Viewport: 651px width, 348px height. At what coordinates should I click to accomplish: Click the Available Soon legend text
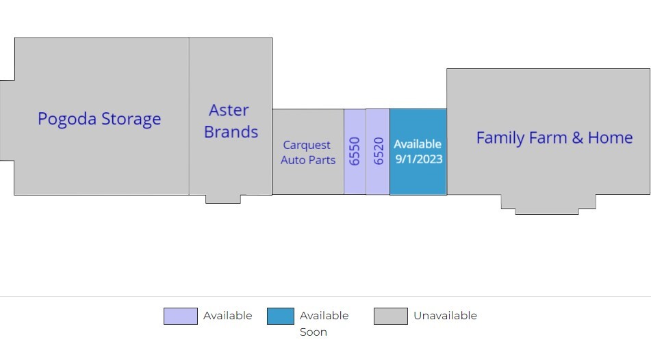[324, 323]
